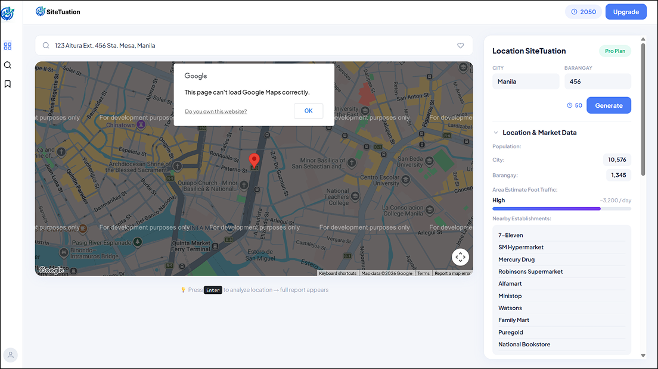Click barangay population value 1,345

tap(619, 175)
